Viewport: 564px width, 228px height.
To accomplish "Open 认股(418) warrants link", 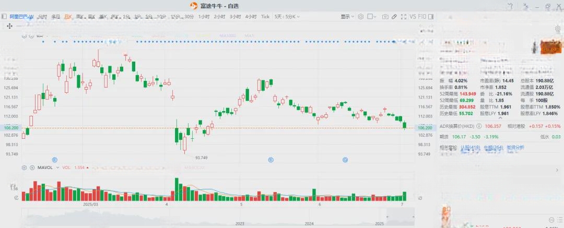I will point(471,148).
